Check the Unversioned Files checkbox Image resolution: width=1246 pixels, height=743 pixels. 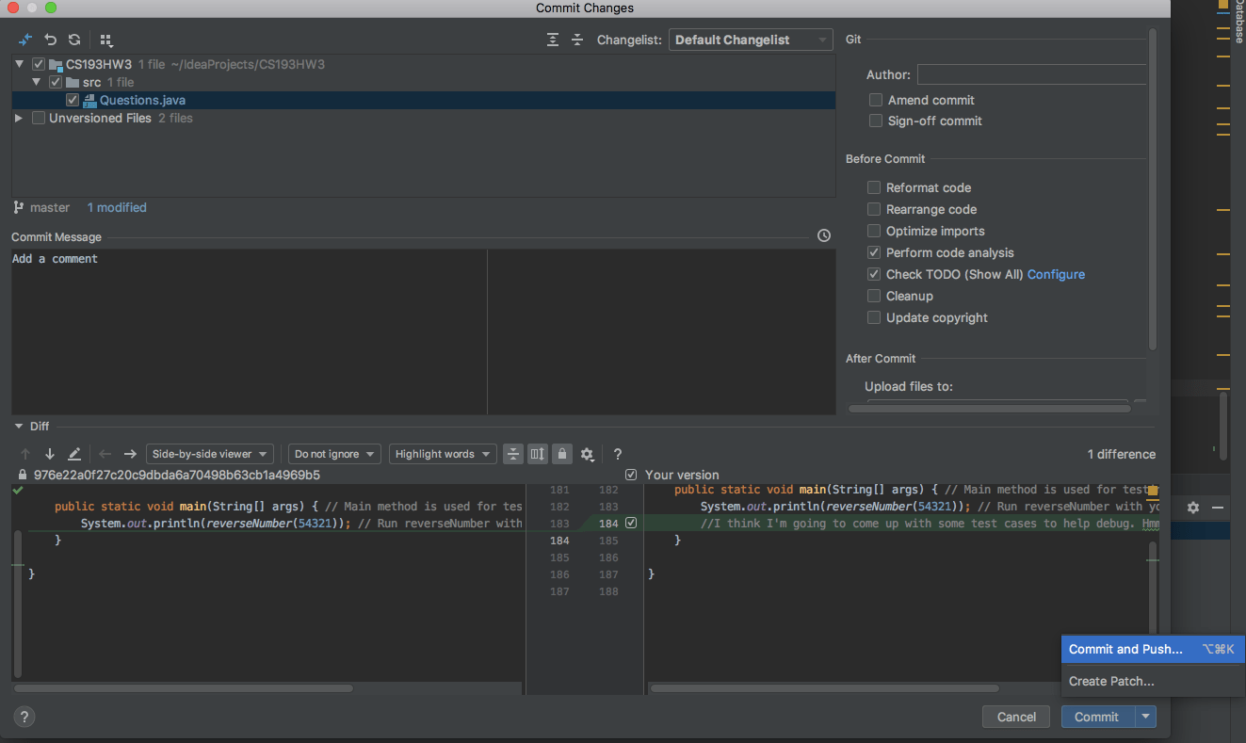39,118
